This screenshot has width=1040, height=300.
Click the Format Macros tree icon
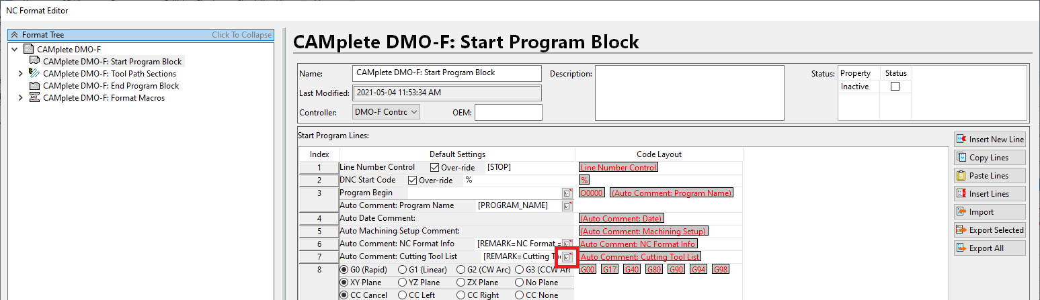[x=34, y=98]
